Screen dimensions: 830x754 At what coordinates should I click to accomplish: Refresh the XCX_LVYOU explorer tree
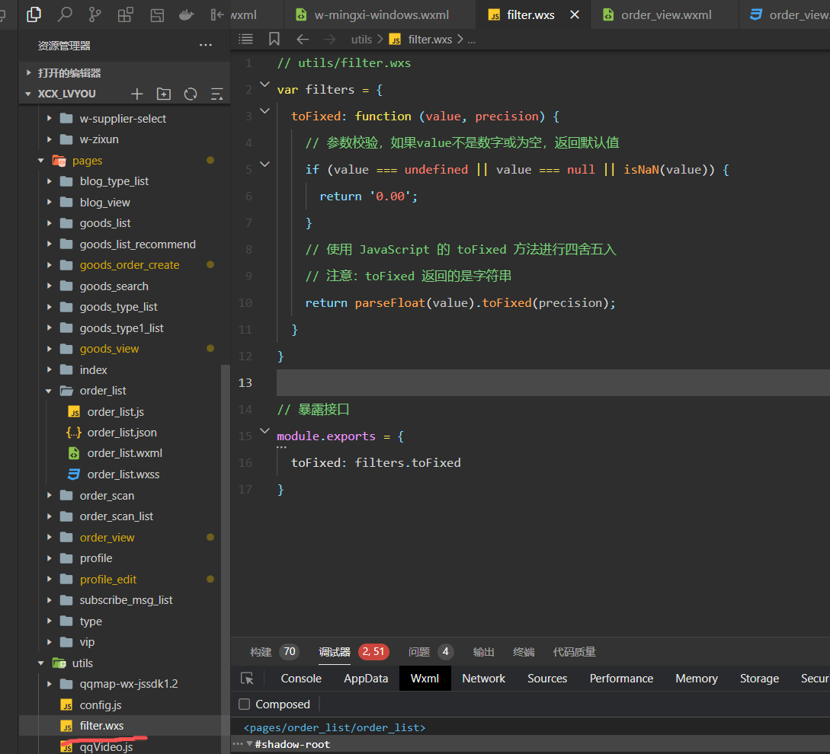[191, 94]
